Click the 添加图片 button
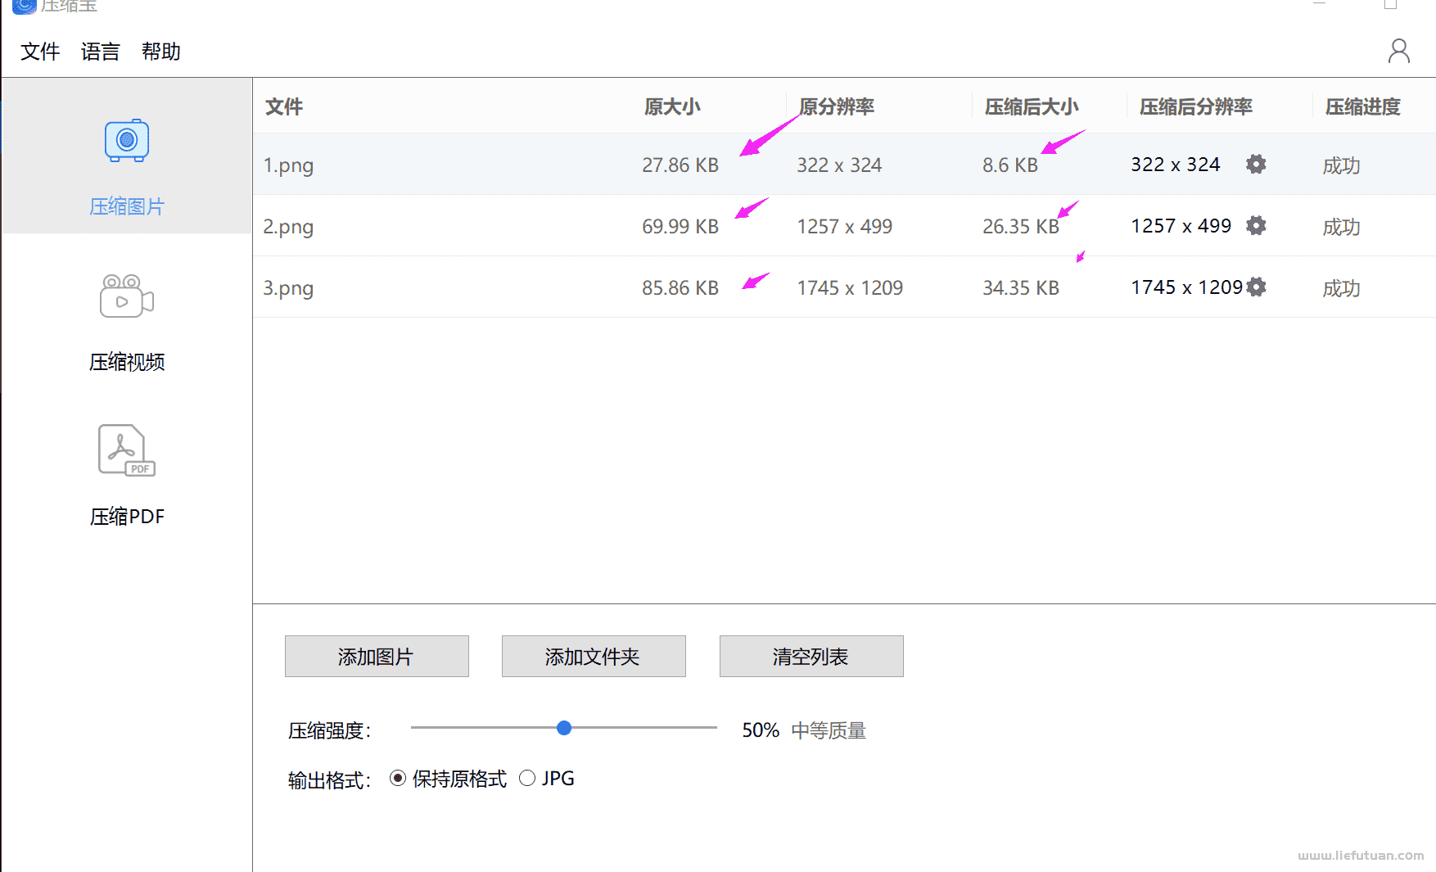This screenshot has width=1436, height=872. [377, 657]
